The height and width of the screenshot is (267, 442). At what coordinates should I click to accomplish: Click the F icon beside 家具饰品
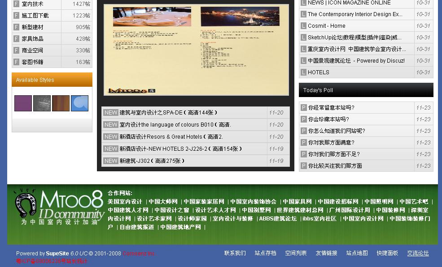[16, 39]
